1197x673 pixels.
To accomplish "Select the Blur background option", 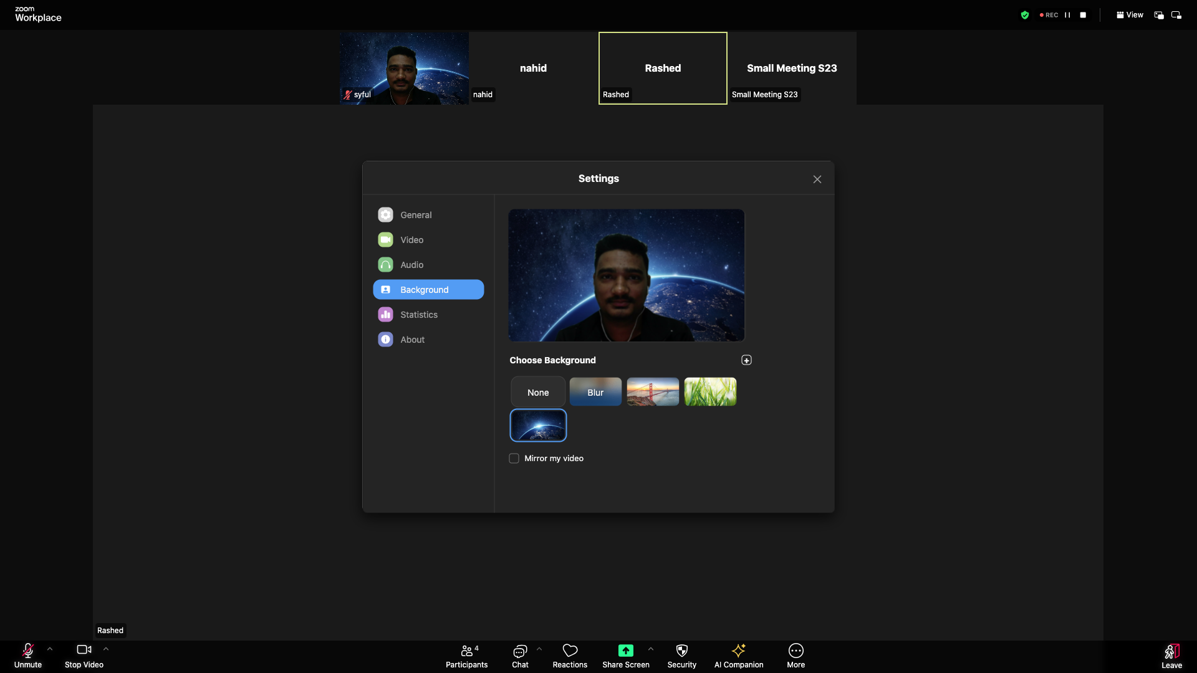I will (x=595, y=392).
